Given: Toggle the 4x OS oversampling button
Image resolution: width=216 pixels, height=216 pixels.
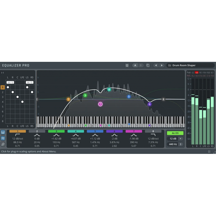Looking at the screenshot, I should tap(175, 133).
